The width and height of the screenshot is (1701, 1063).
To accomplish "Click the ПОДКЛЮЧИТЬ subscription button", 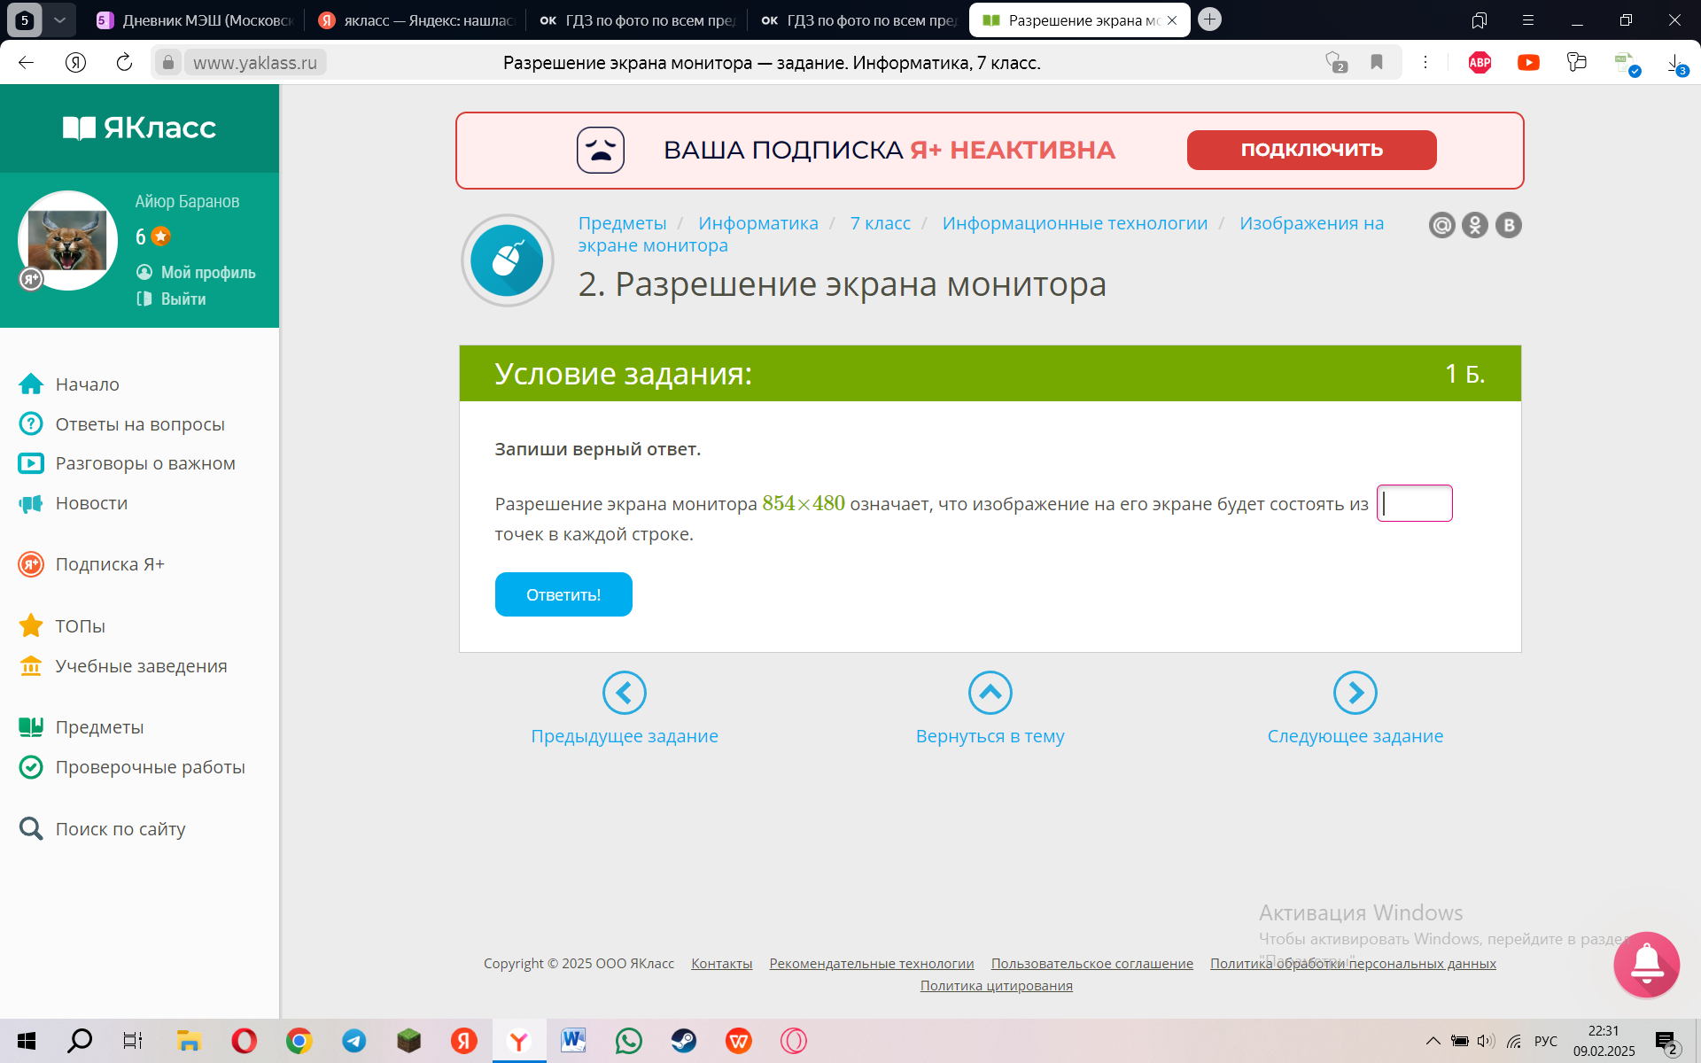I will 1311,150.
